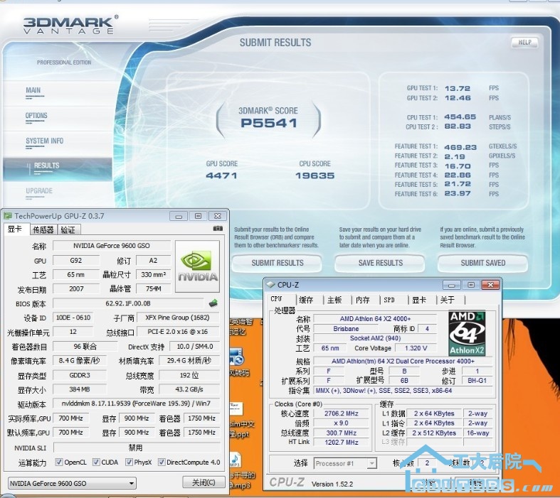Image resolution: width=560 pixels, height=498 pixels.
Task: Open the GeForce 9600 GSO GPU dropdown
Action: pos(71,483)
